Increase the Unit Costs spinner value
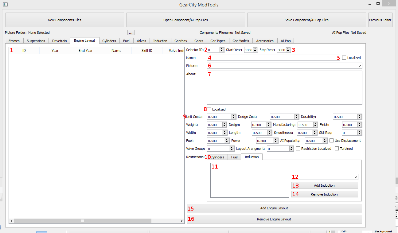This screenshot has width=398, height=233. (x=233, y=115)
